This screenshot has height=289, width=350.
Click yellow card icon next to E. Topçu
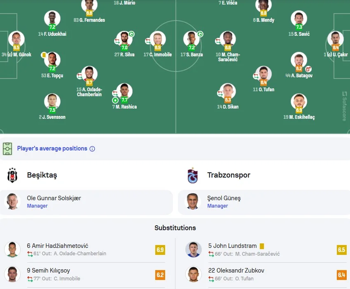tap(44, 55)
